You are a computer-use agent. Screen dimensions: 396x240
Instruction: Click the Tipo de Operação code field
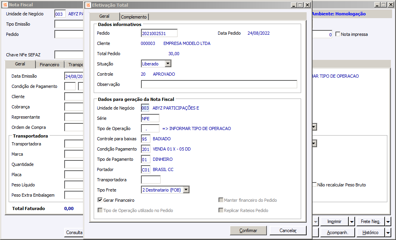[150, 128]
